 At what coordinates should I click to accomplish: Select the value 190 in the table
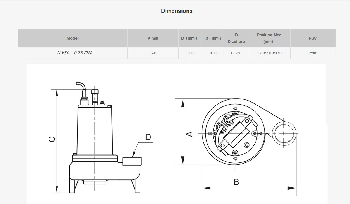[x=153, y=53]
